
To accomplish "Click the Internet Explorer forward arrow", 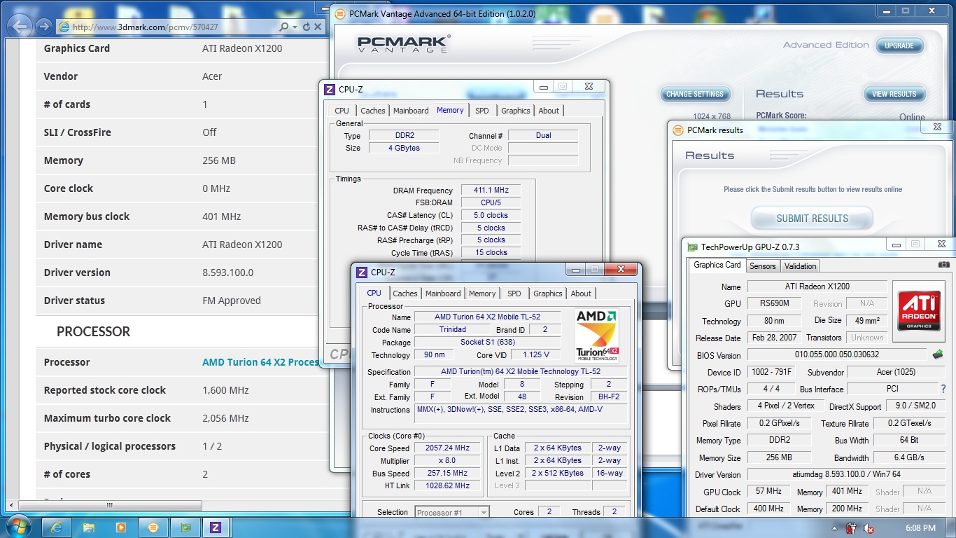I will 43,27.
